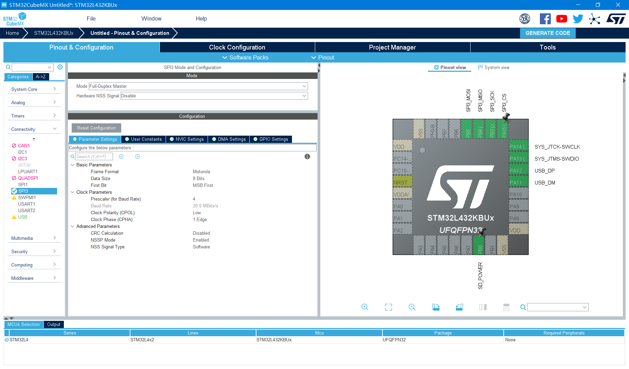This screenshot has height=369, width=629.
Task: Zoom in on the pinout view
Action: click(365, 307)
